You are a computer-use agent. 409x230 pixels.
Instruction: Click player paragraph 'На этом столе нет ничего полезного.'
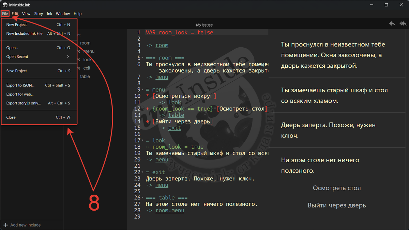coord(320,165)
